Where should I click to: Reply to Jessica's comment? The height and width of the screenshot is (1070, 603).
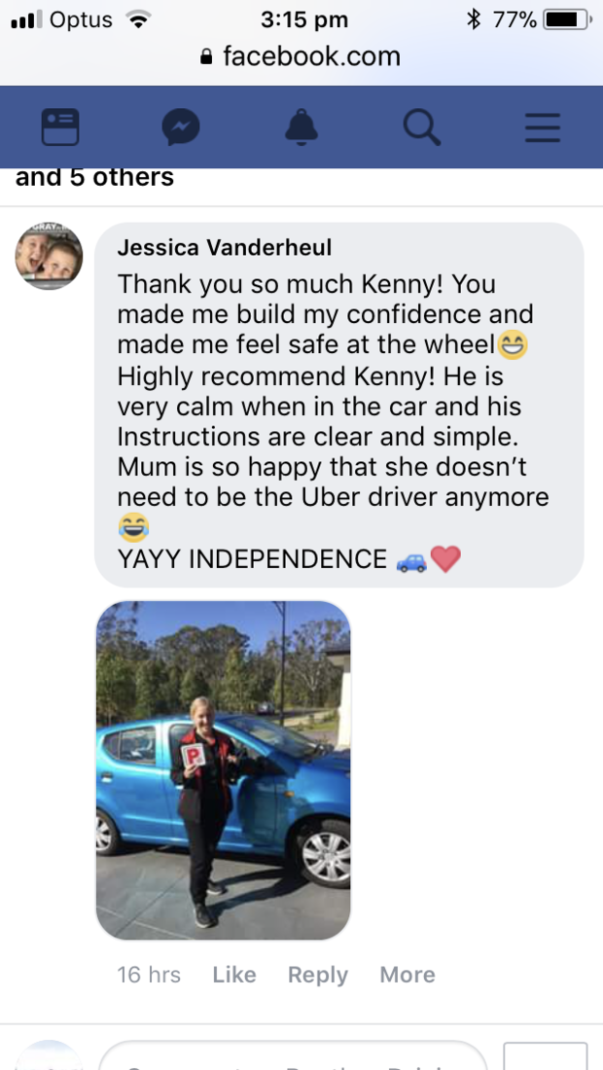point(318,975)
